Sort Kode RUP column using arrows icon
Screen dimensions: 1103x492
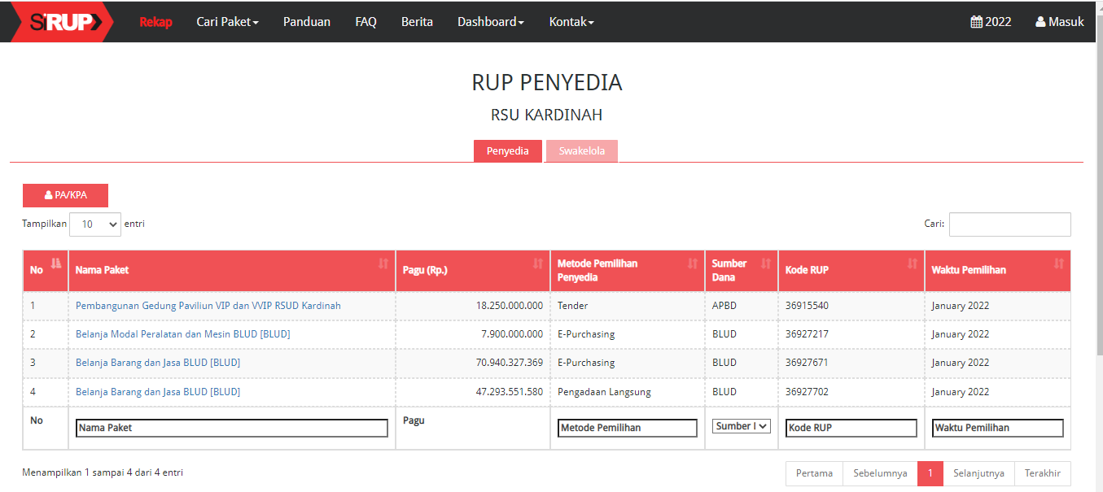[913, 263]
